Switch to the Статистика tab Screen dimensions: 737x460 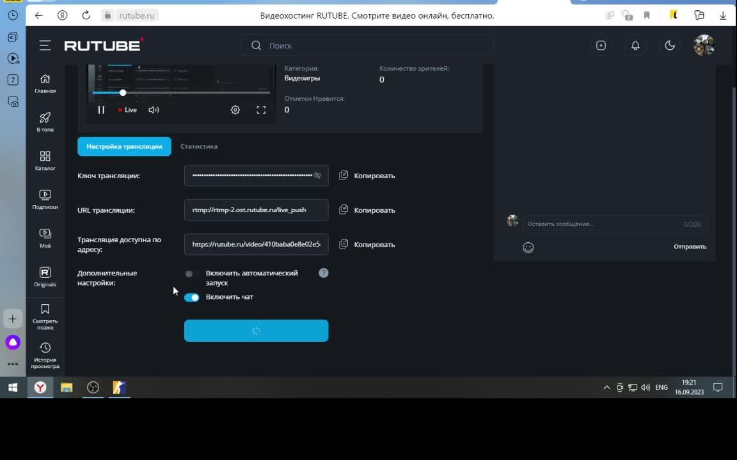[x=199, y=146]
